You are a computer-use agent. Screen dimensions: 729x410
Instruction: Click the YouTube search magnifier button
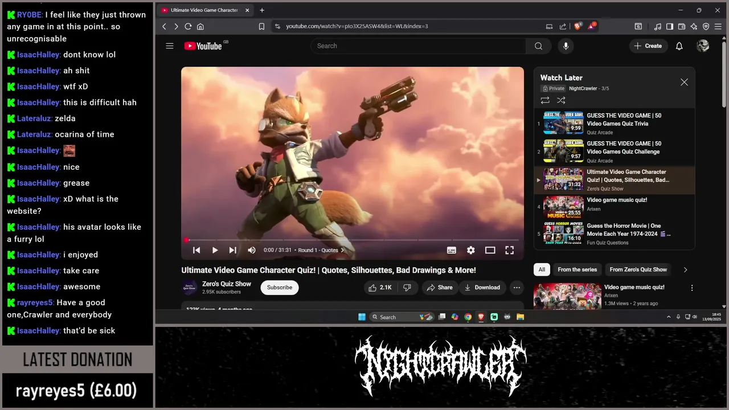pyautogui.click(x=538, y=46)
